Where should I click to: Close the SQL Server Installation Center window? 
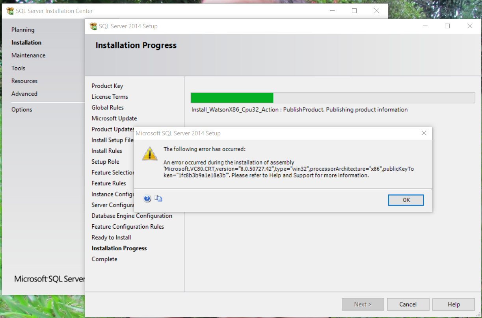377,11
